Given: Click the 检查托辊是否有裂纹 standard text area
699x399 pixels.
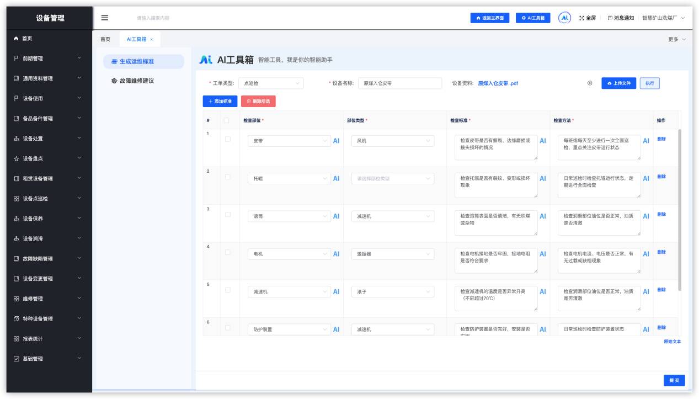Looking at the screenshot, I should (496, 185).
